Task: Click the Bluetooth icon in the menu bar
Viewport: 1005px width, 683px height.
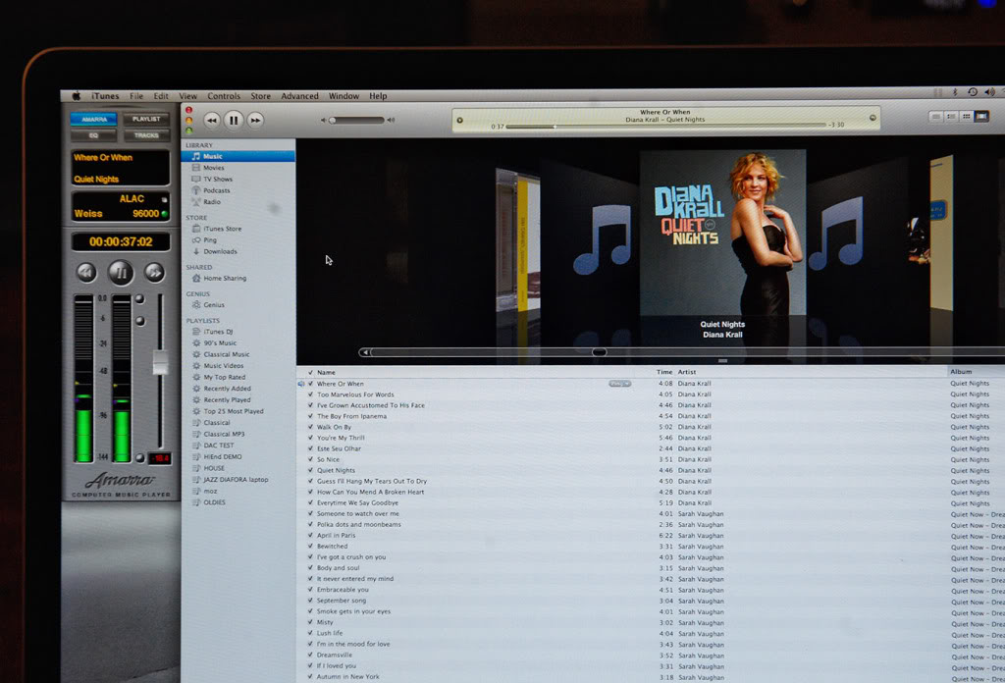Action: [x=954, y=92]
